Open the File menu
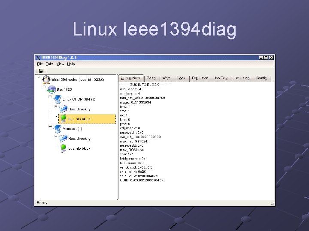This screenshot has width=309, height=231. (40, 64)
